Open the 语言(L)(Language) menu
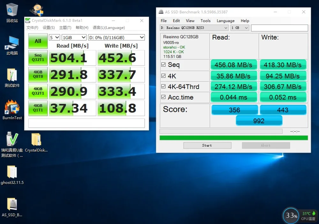This screenshot has width=319, height=224. pos(109,28)
